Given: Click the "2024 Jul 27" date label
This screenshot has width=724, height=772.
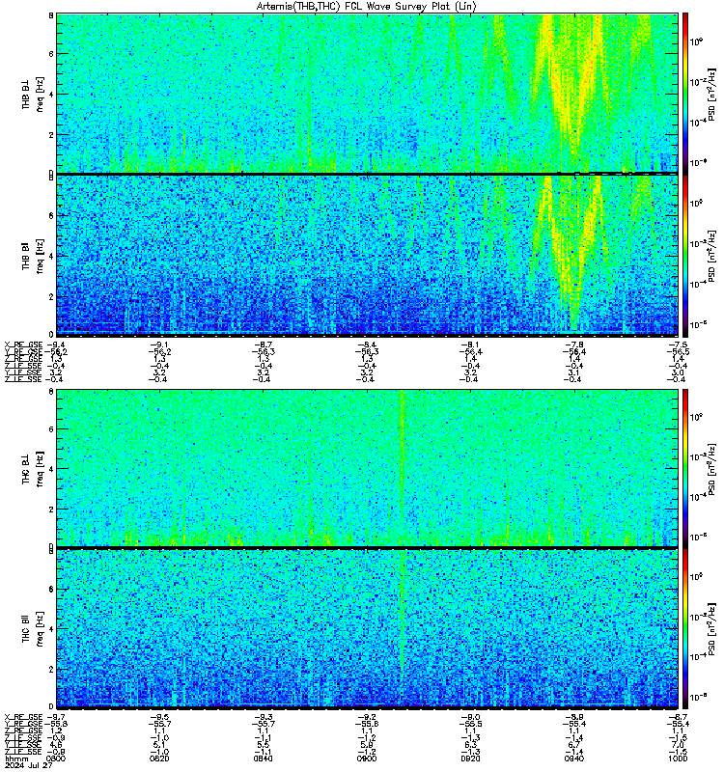Looking at the screenshot, I should 29,765.
